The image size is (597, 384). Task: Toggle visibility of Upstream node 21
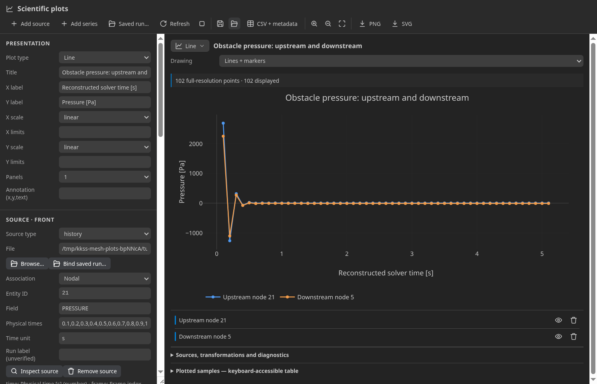(558, 320)
